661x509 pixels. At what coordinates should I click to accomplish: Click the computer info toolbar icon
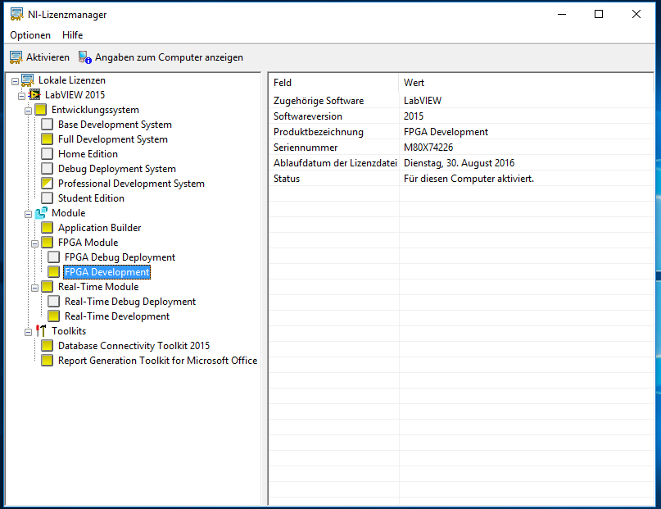(x=84, y=57)
